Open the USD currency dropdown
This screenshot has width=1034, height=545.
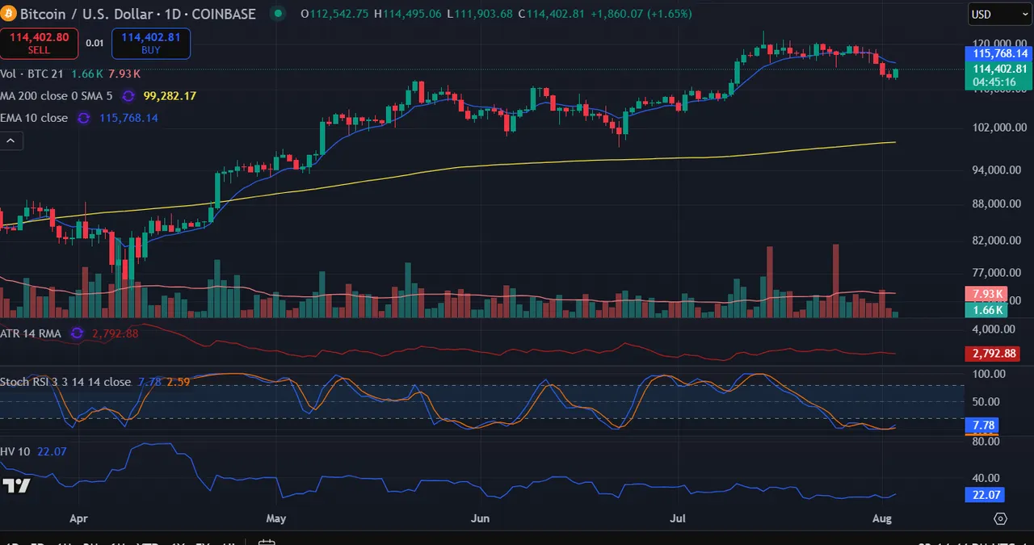pos(999,14)
